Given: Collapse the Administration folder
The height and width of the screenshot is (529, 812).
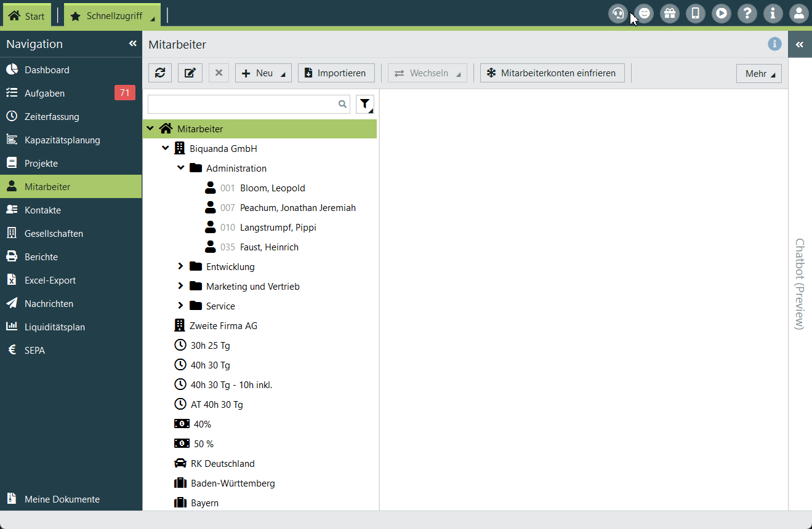Looking at the screenshot, I should 180,168.
